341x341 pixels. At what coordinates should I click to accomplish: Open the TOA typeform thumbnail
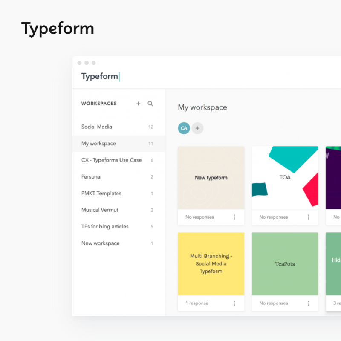[x=285, y=178]
